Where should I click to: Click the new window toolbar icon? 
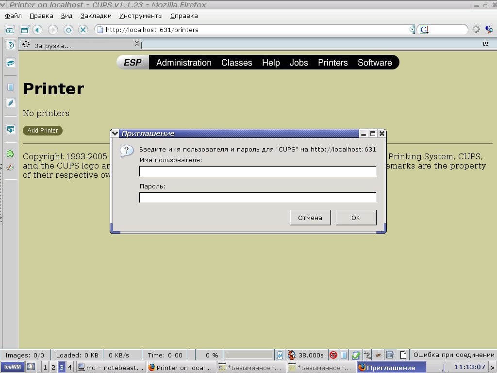[x=24, y=30]
